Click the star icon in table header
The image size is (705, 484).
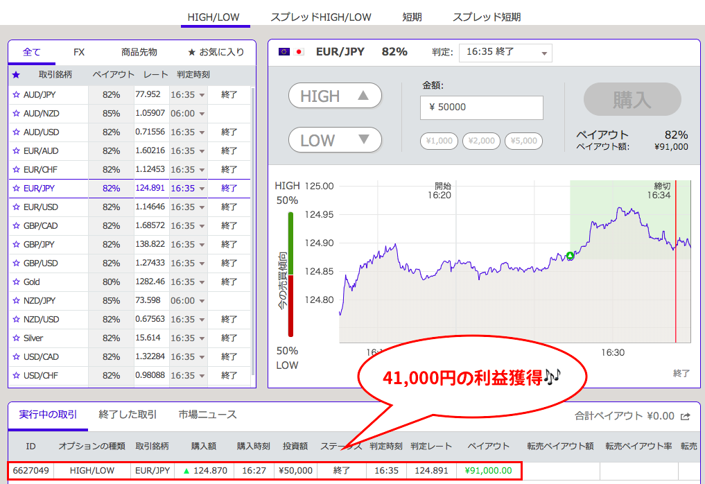[x=17, y=74]
